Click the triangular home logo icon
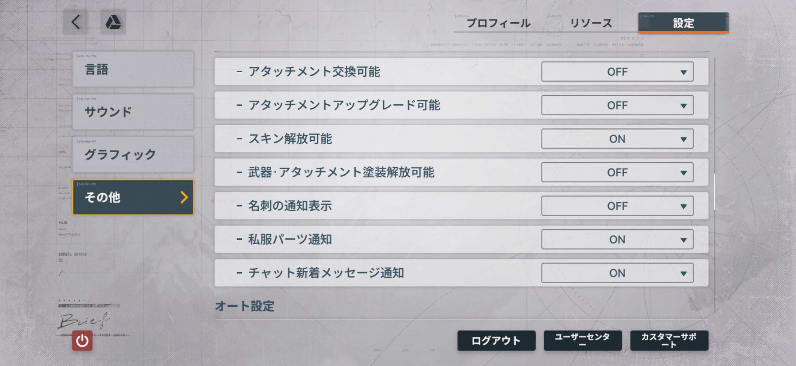Image resolution: width=796 pixels, height=366 pixels. point(113,22)
